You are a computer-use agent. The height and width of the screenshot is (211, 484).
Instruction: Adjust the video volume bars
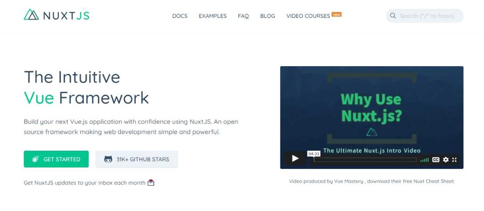click(x=424, y=160)
